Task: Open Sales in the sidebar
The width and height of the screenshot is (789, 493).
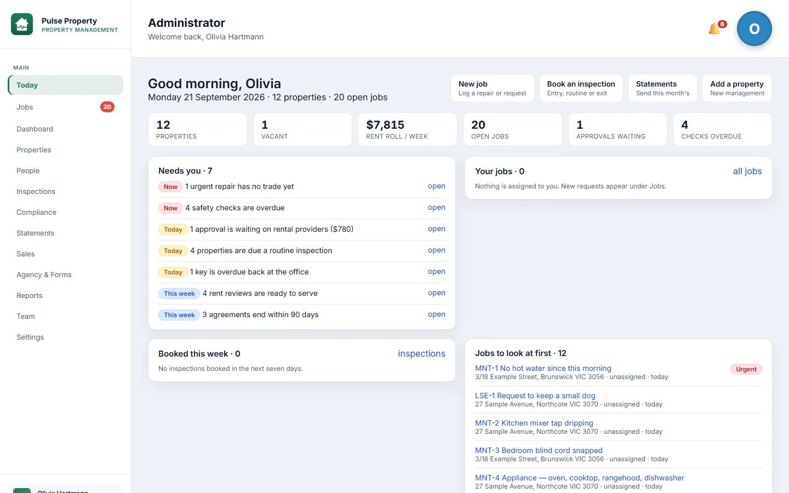Action: 66,254
